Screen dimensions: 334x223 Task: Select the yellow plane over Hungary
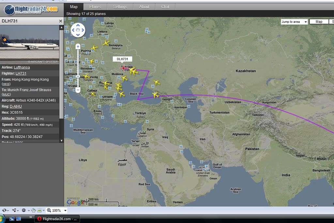86,76
